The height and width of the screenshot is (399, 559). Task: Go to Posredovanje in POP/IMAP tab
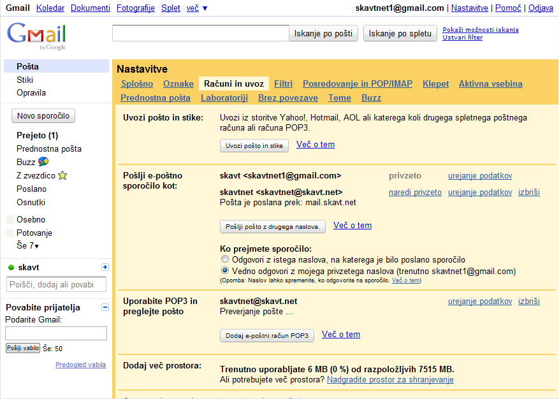pyautogui.click(x=358, y=83)
